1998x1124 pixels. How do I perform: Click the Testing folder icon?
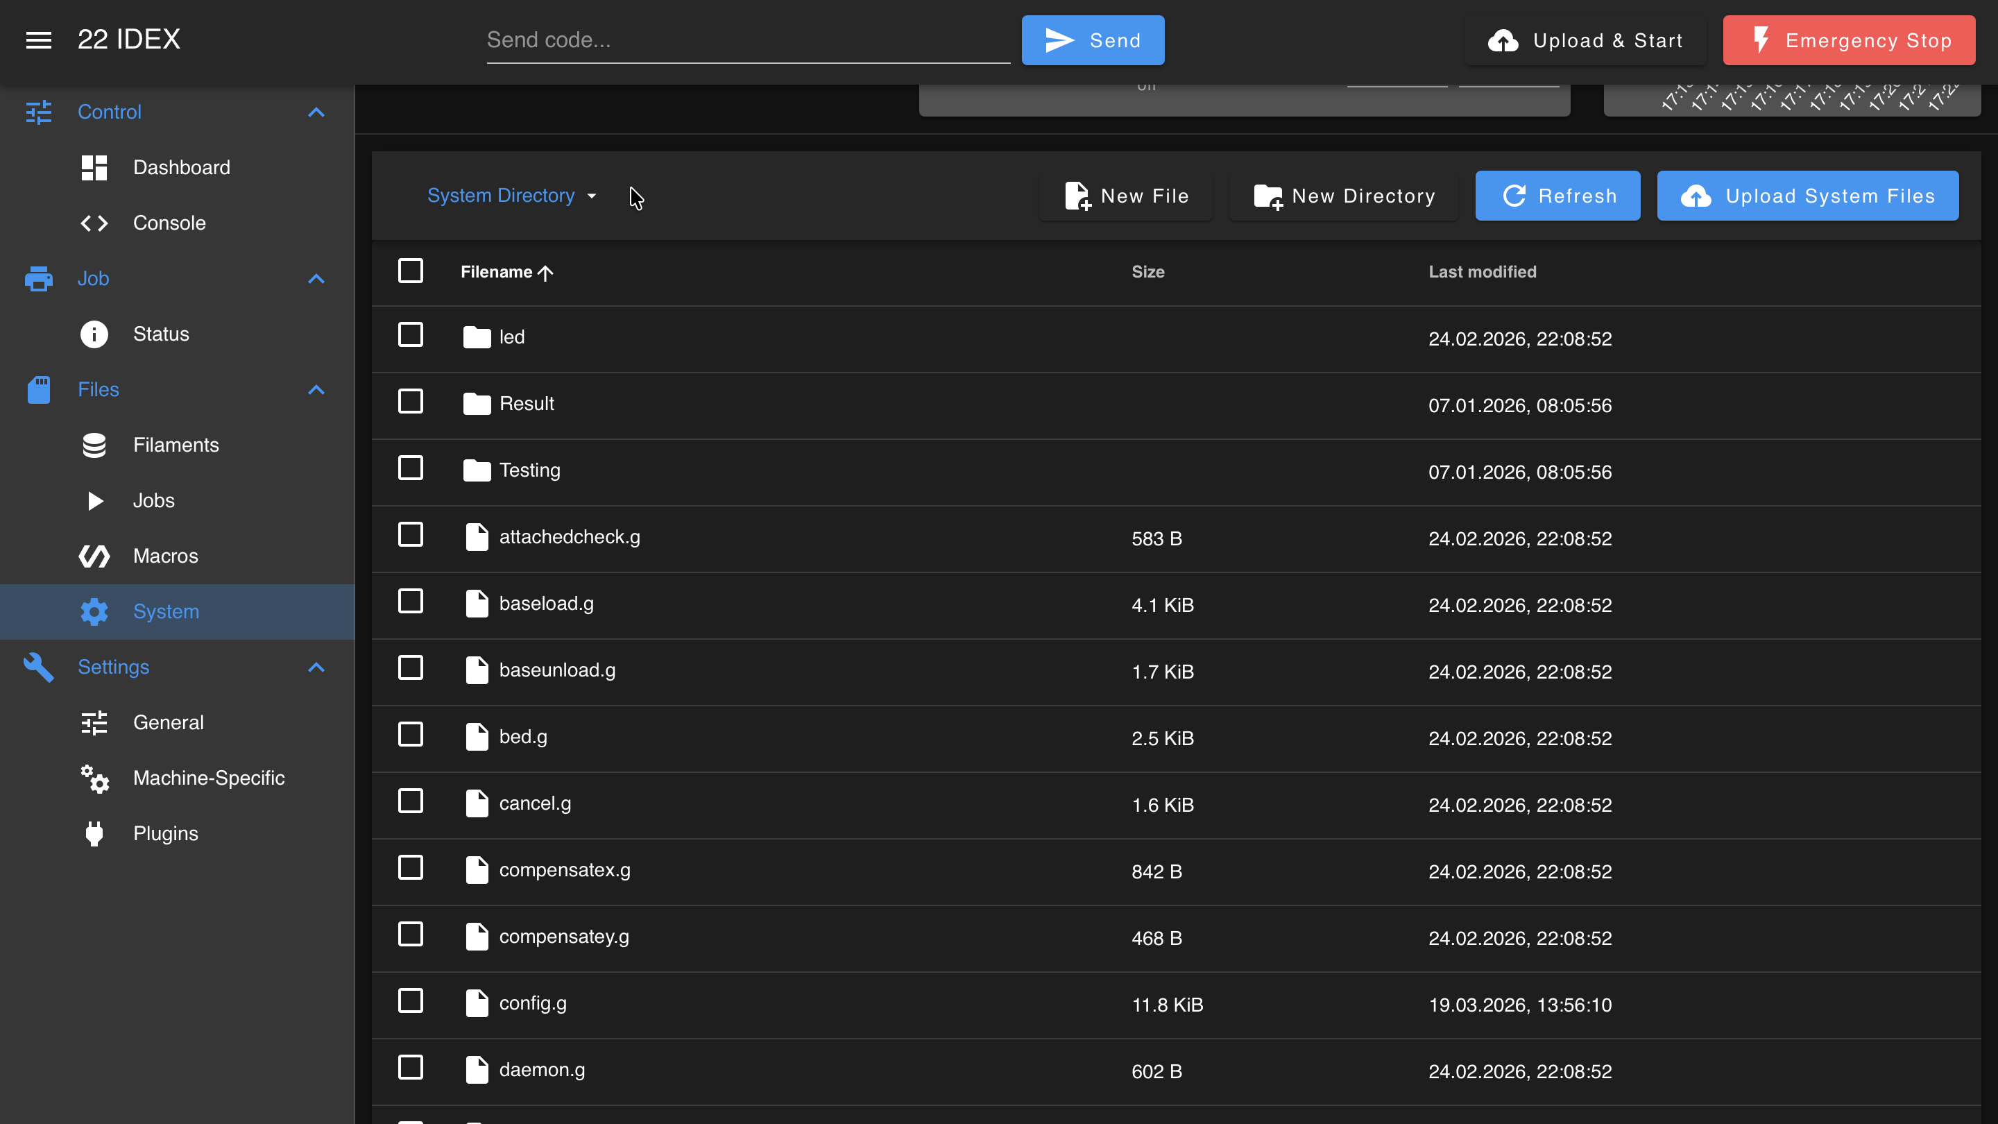pos(477,471)
